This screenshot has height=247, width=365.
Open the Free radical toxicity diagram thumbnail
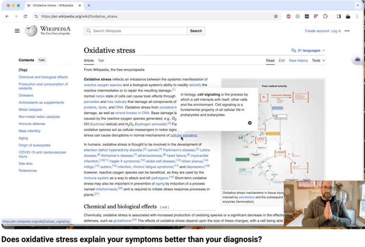(273, 134)
